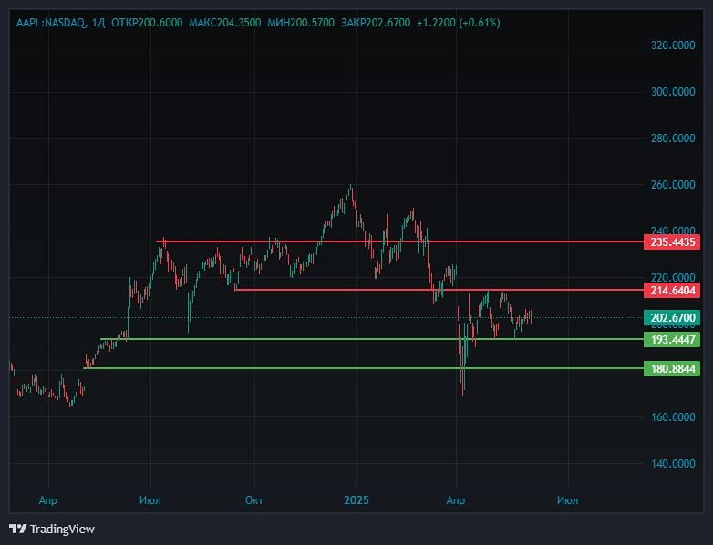Click the 260.0000 price axis tick
The image size is (713, 545).
(673, 184)
